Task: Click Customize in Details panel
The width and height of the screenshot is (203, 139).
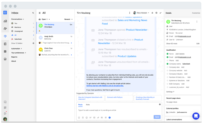Action: click(x=196, y=13)
